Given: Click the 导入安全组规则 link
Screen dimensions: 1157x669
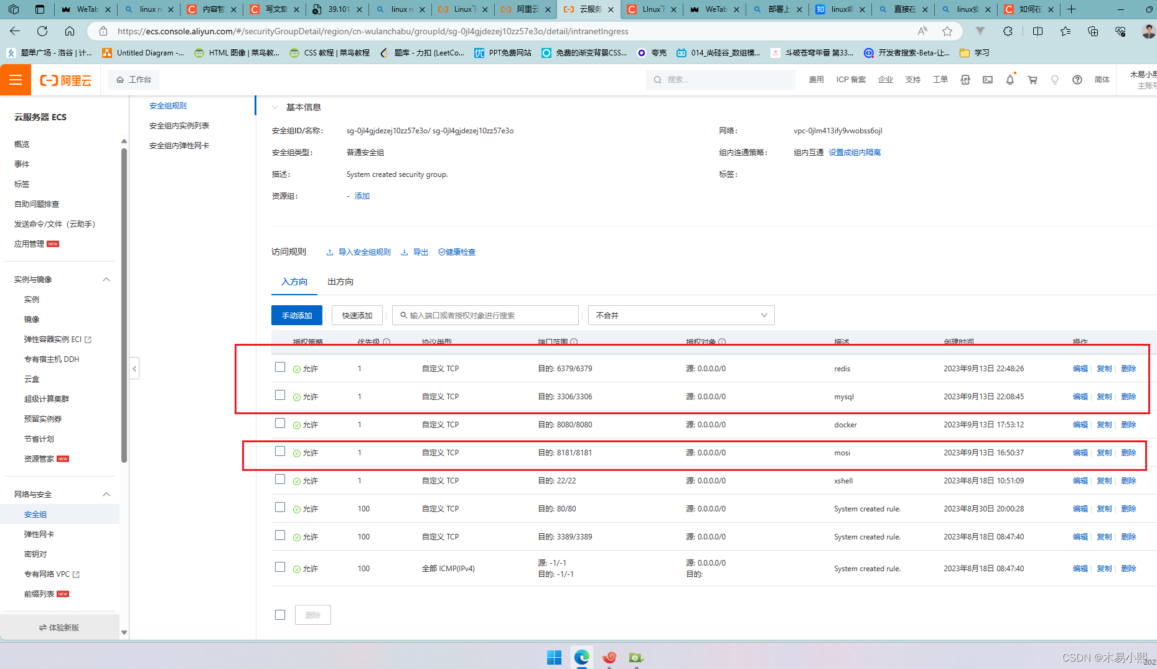Looking at the screenshot, I should [x=358, y=252].
